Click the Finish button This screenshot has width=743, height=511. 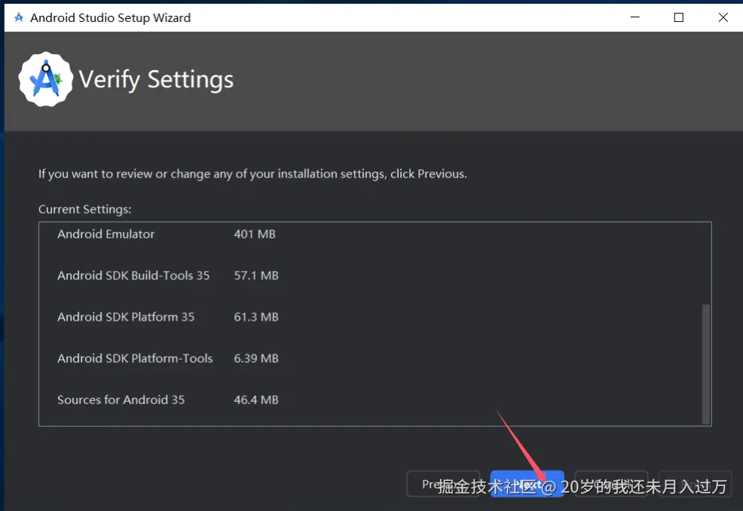(x=695, y=484)
